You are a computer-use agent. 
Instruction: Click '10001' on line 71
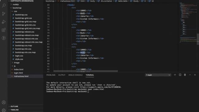point(83,11)
